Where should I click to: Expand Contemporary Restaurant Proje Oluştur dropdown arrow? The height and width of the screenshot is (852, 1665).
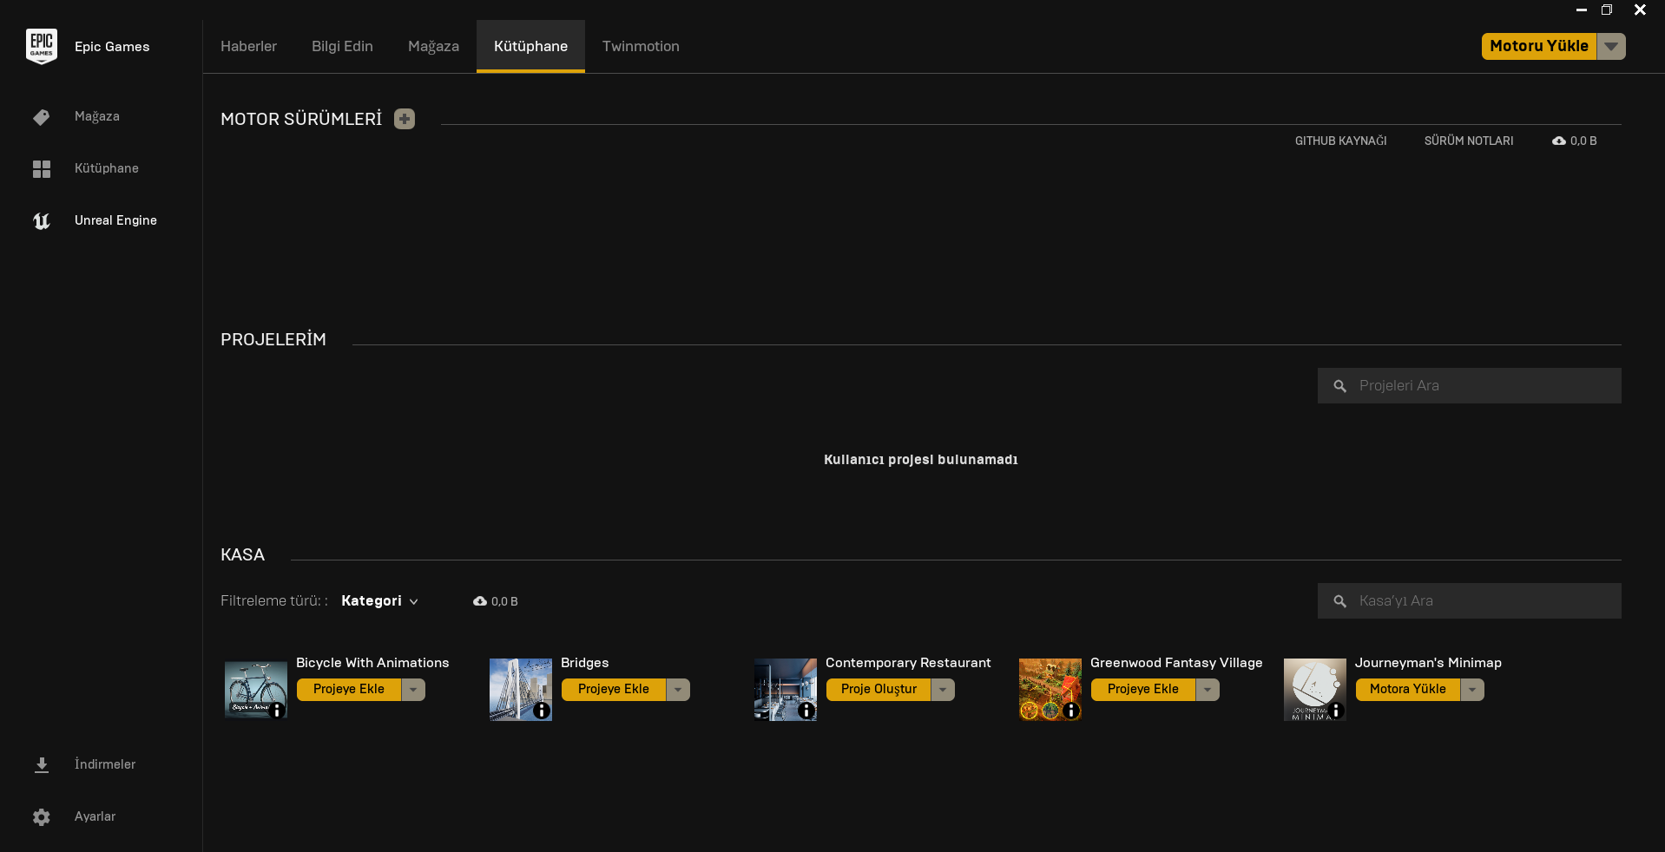point(943,690)
